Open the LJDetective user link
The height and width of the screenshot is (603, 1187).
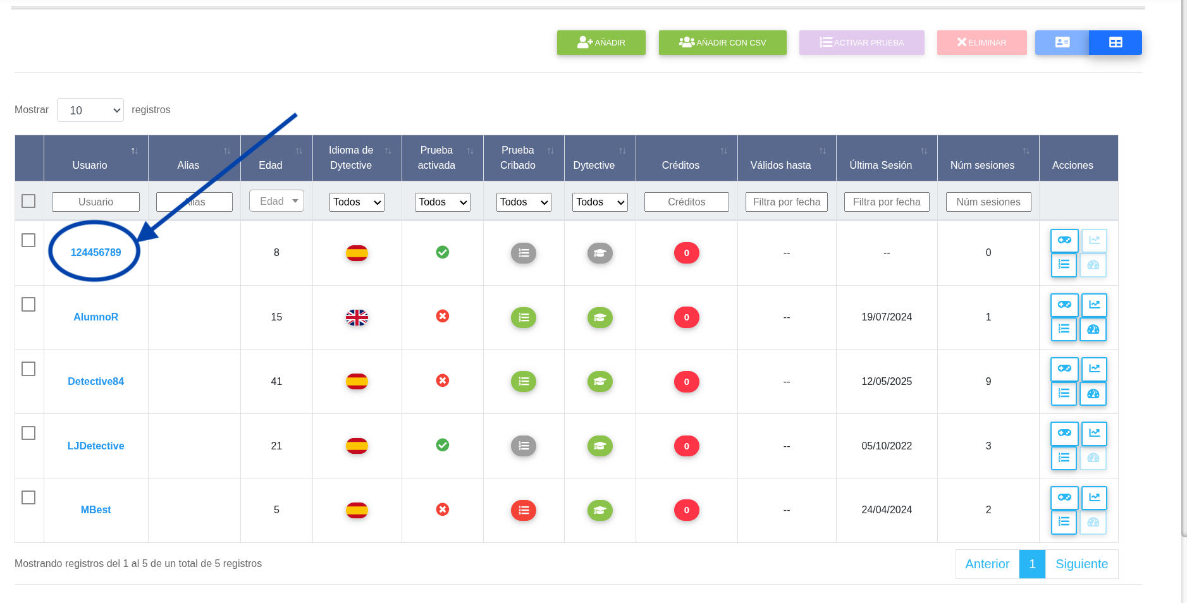click(x=96, y=446)
